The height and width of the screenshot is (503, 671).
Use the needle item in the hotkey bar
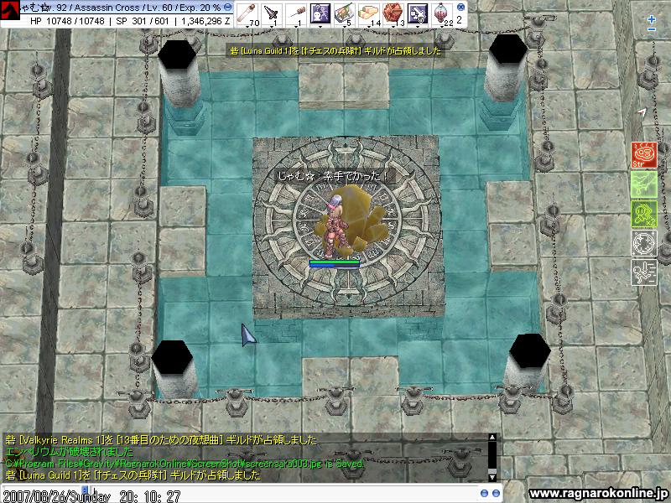pyautogui.click(x=296, y=13)
